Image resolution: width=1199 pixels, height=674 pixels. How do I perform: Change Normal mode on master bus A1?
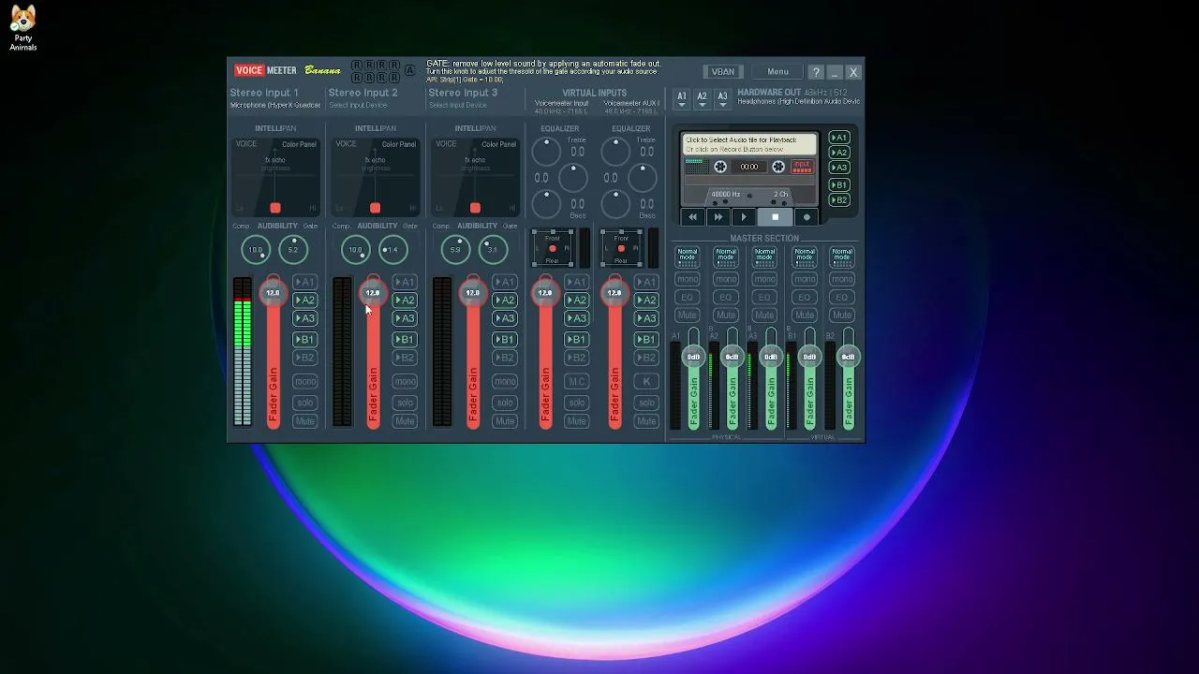[x=688, y=256]
